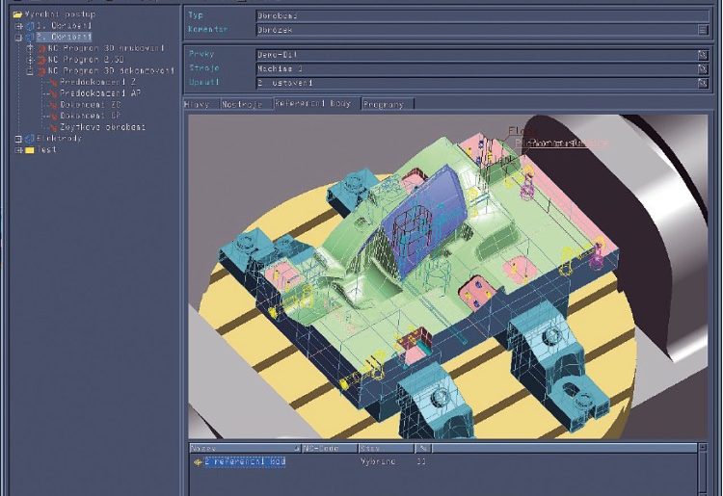Screen dimensions: 723x496
Task: Click browse icon beside the Stroje field
Action: [702, 69]
